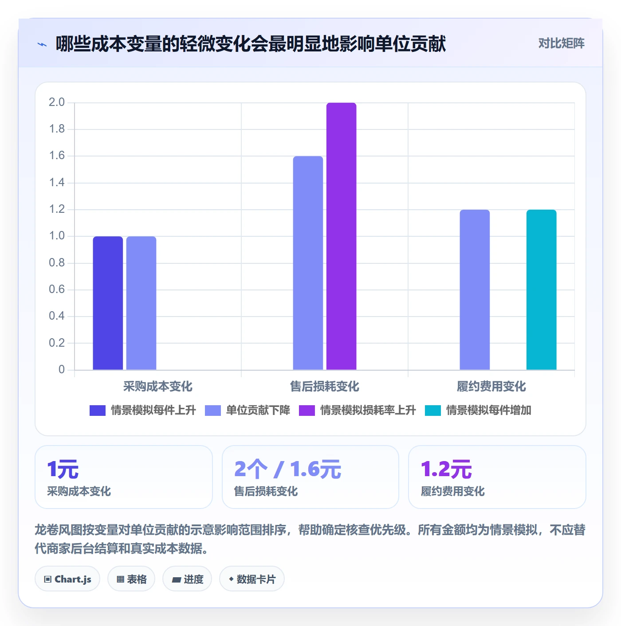Click the 对比矩阵 label in the header
621x626 pixels.
561,43
